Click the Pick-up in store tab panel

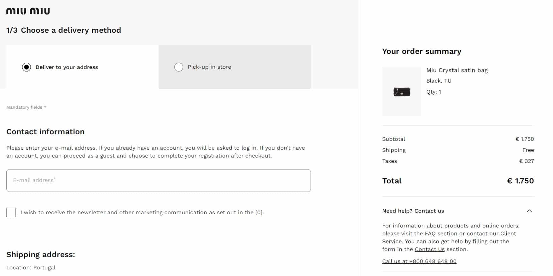click(235, 67)
